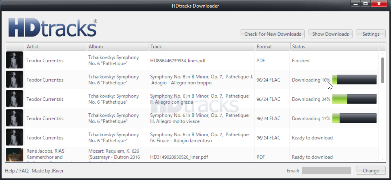
Task: Click 'Downloading 10%' status text
Action: pyautogui.click(x=311, y=80)
